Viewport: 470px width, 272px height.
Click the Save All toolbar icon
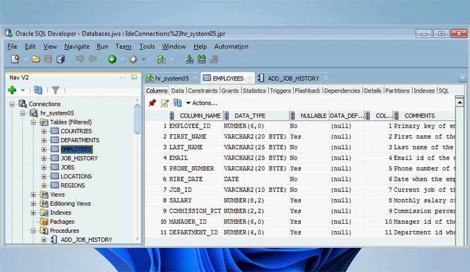tap(61, 59)
